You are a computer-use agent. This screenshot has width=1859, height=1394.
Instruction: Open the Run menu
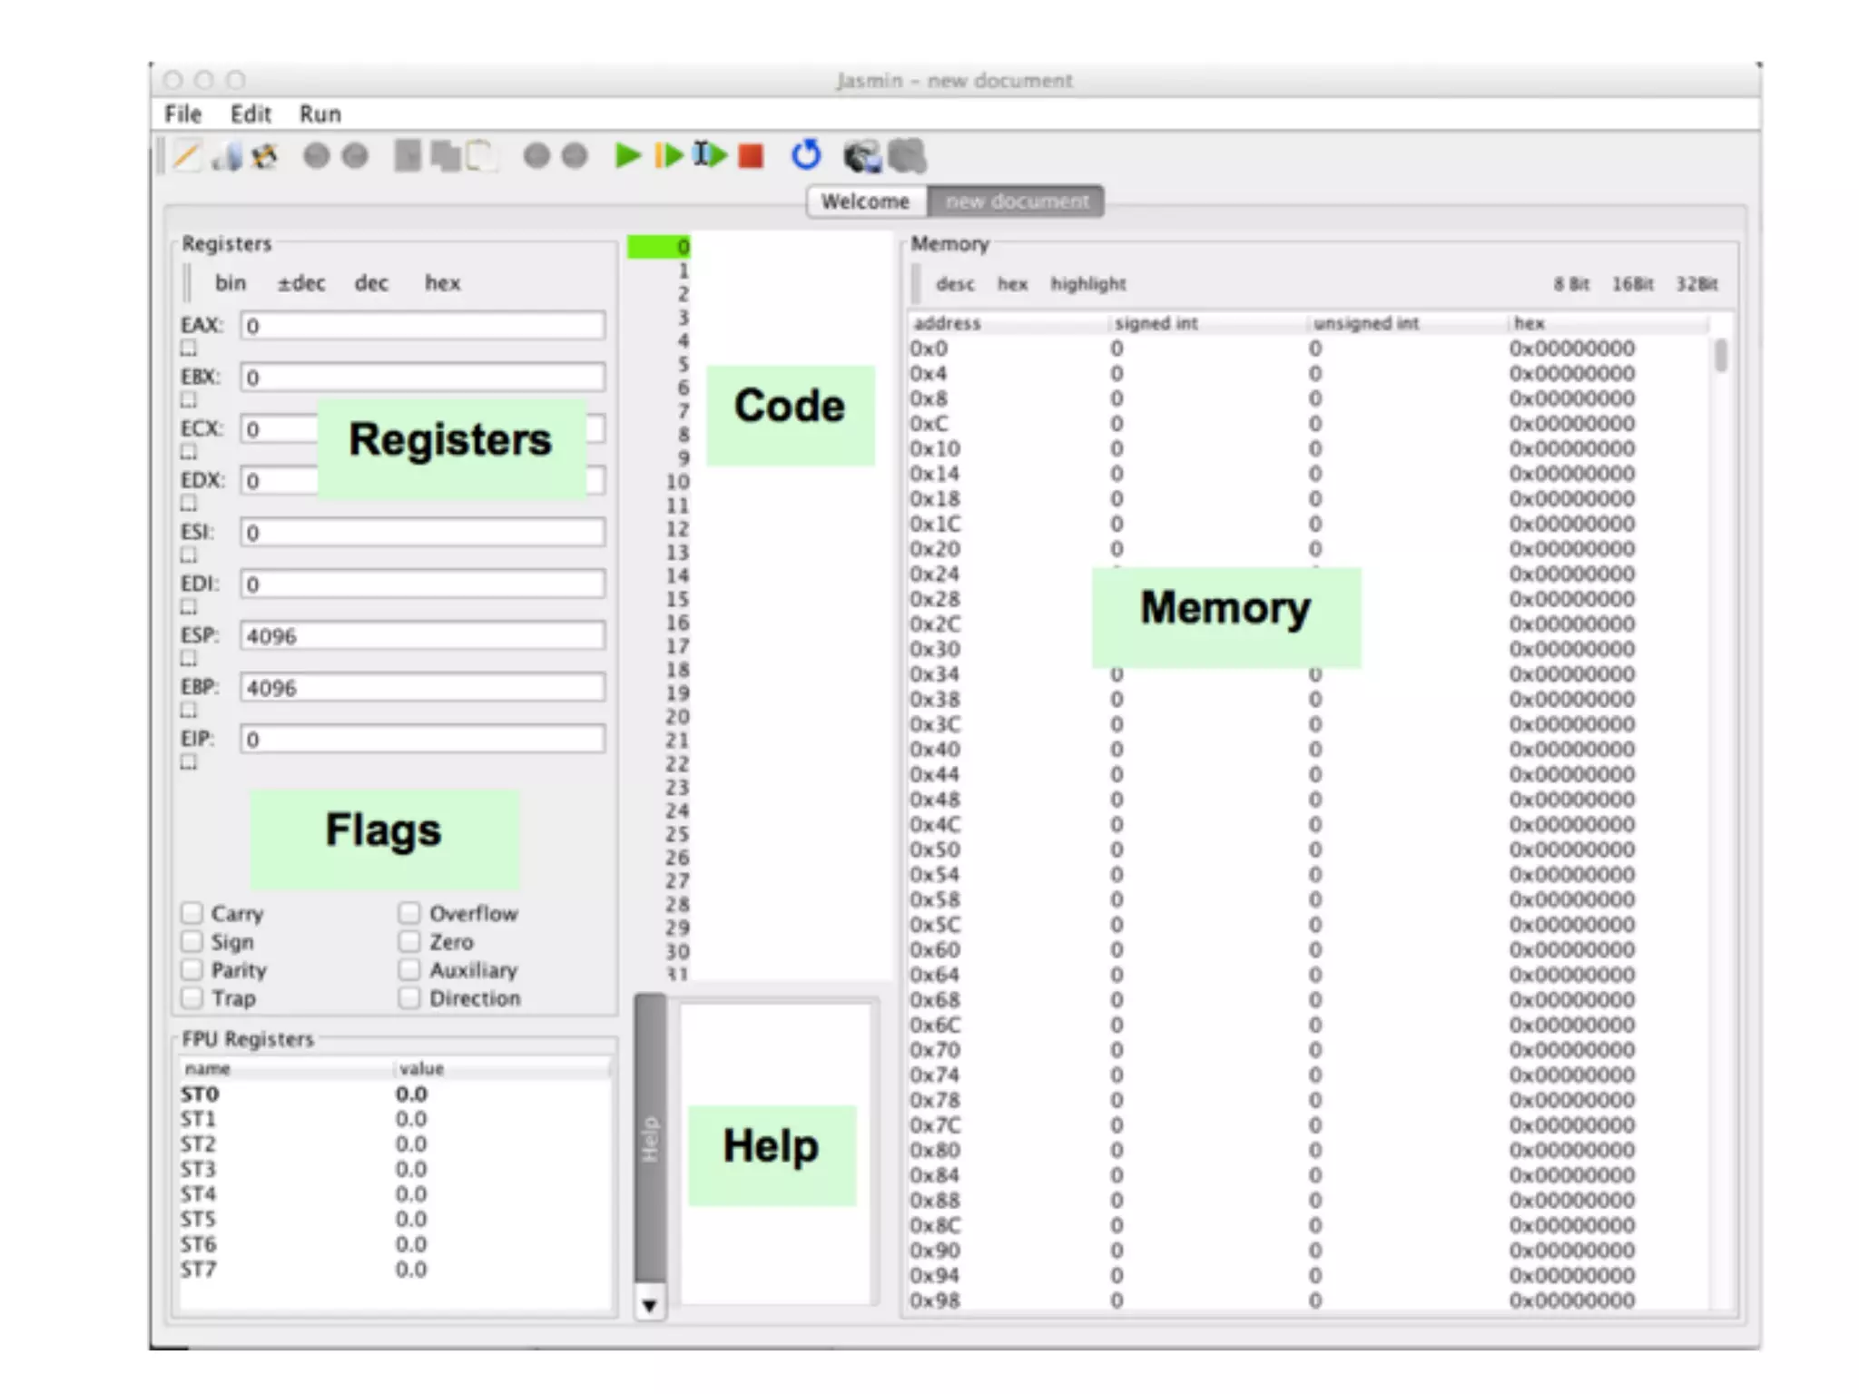[x=320, y=114]
